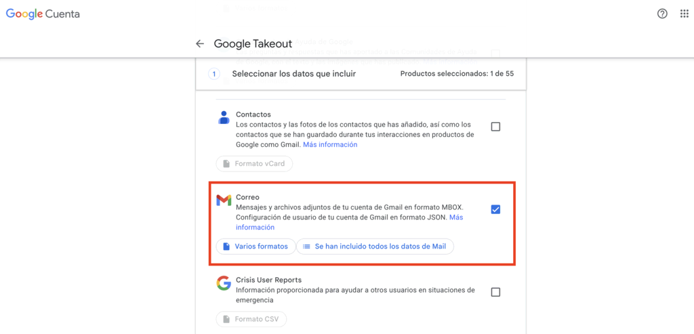Open the 'Se han incluido todos los datos de Mail' selector
694x334 pixels.
tap(375, 247)
